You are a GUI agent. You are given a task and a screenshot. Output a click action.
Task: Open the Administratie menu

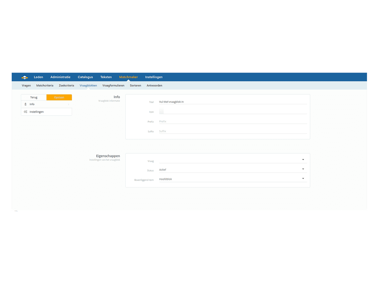60,77
